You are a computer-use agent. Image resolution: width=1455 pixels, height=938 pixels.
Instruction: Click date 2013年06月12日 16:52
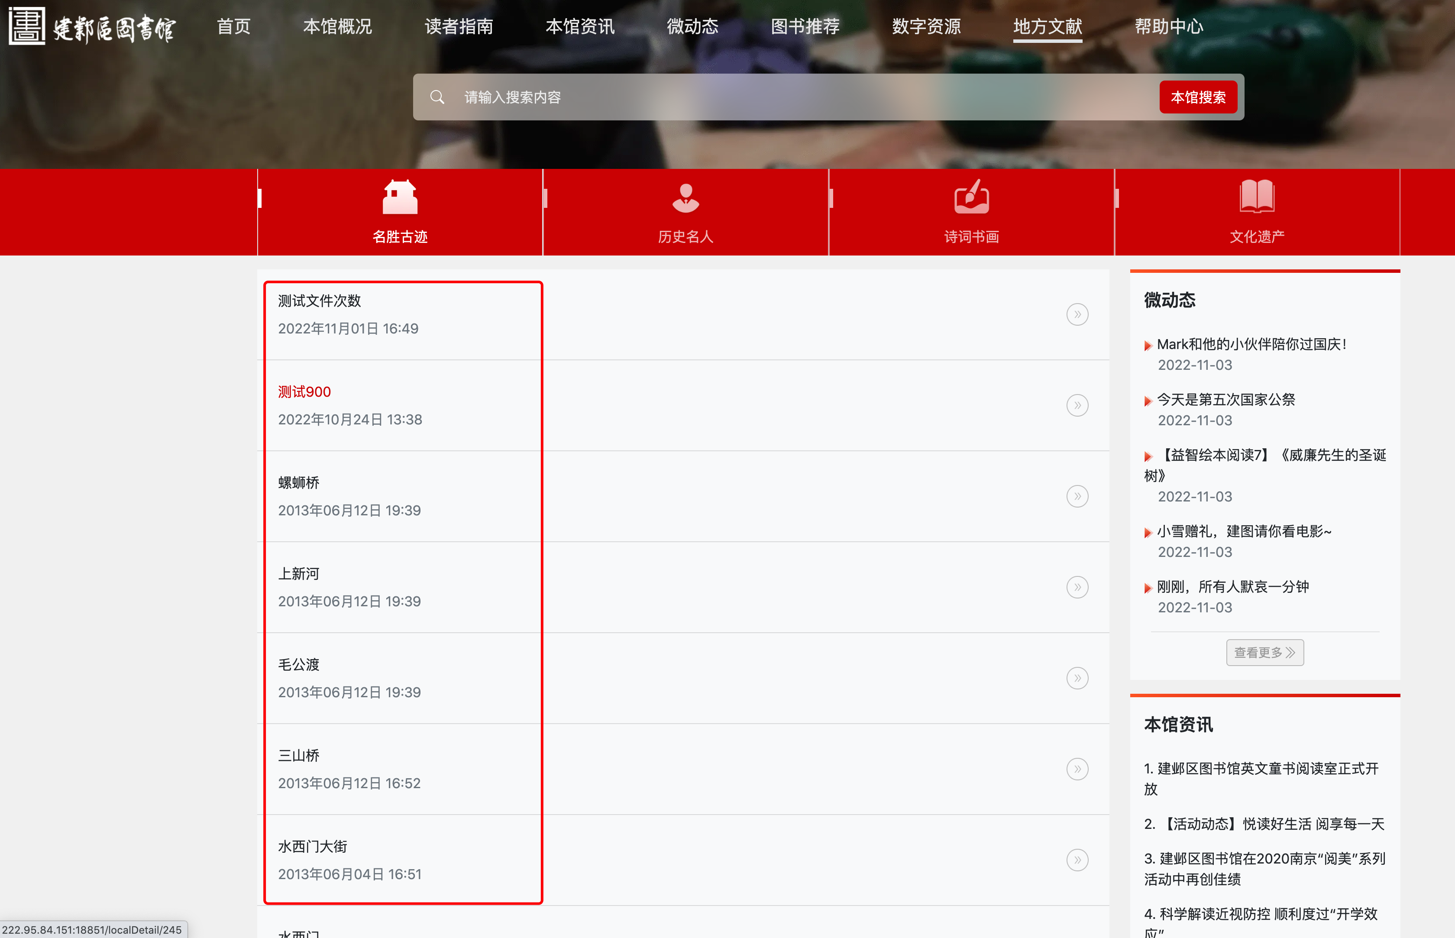349,783
